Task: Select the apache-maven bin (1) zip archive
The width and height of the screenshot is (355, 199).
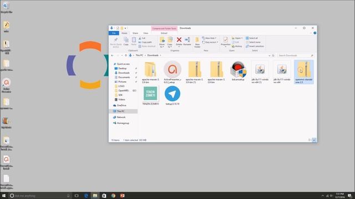Action: coord(194,72)
